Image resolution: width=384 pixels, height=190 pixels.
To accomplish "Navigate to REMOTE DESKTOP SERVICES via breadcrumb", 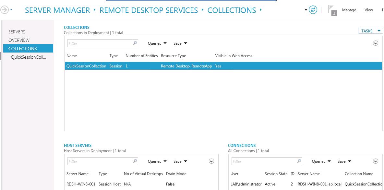I will click(148, 10).
